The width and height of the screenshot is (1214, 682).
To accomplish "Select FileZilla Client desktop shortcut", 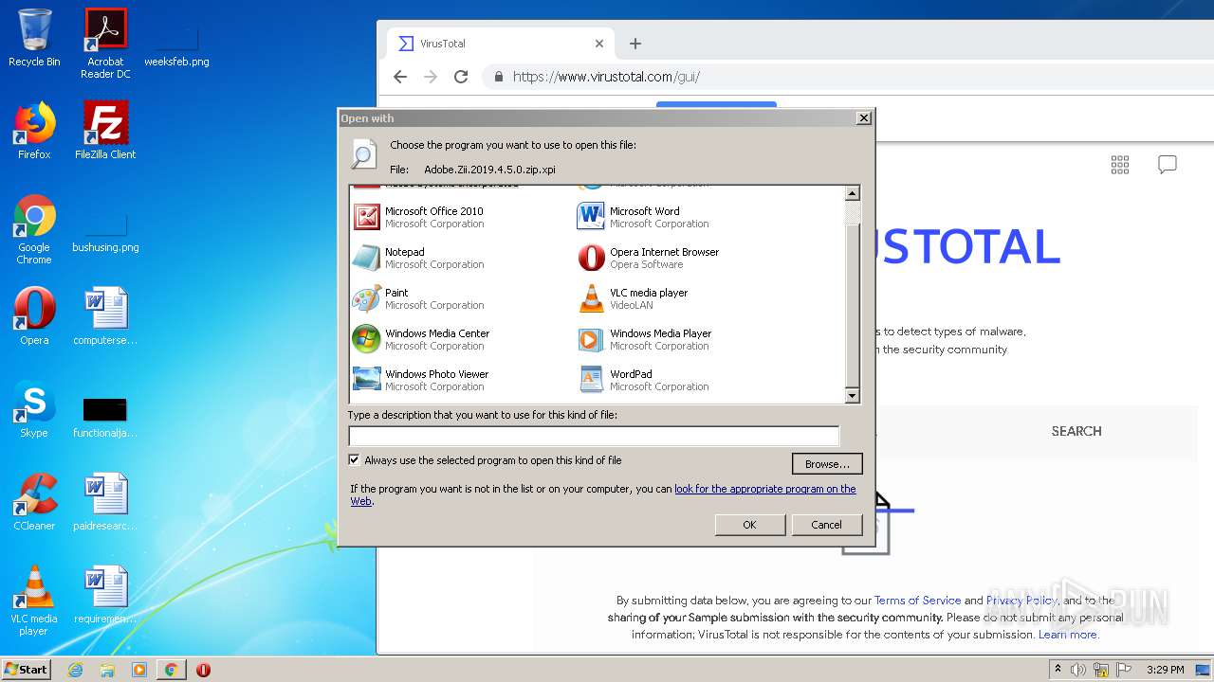I will tap(105, 131).
